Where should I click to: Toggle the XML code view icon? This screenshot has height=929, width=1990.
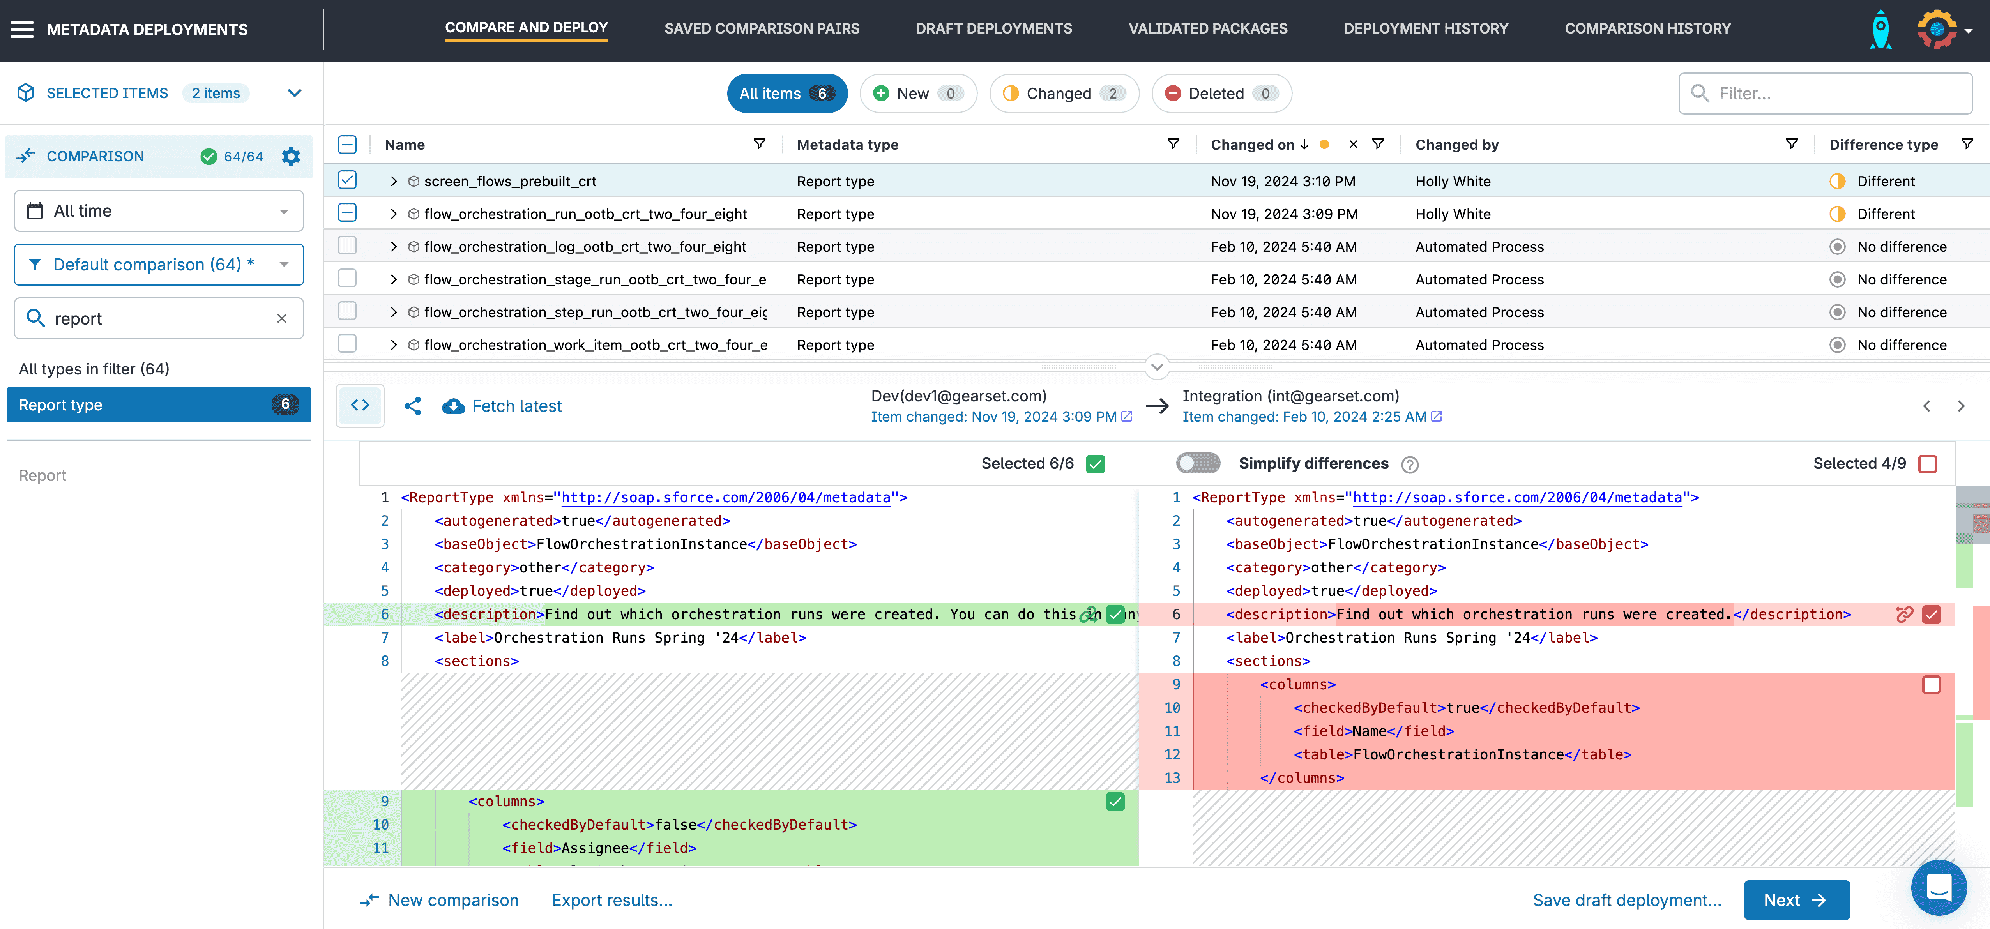pyautogui.click(x=360, y=405)
